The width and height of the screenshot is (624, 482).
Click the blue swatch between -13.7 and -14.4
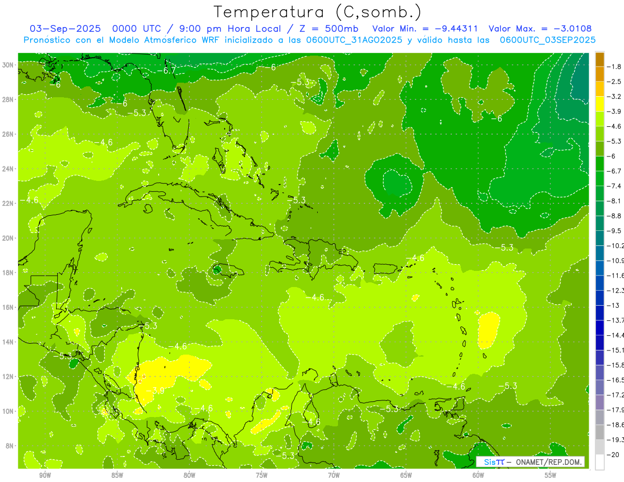click(x=600, y=328)
